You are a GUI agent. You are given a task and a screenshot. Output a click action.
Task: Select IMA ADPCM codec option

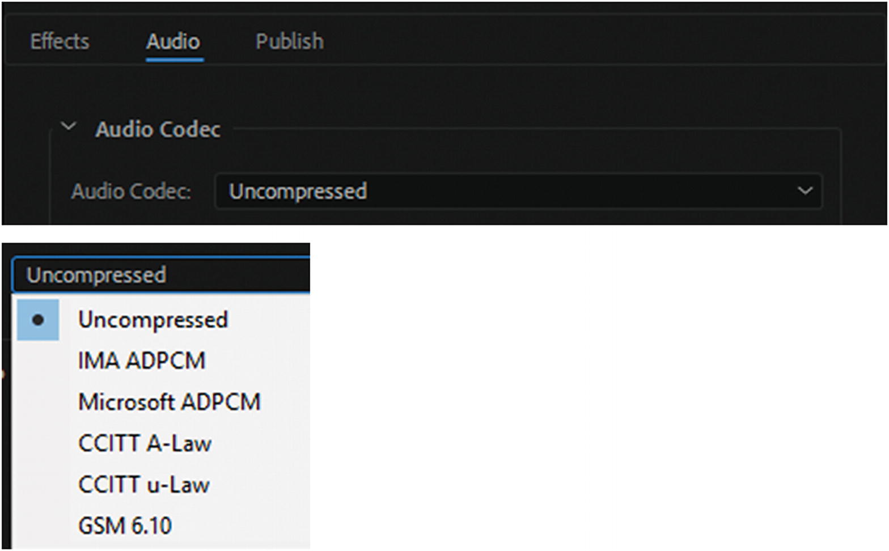(142, 361)
